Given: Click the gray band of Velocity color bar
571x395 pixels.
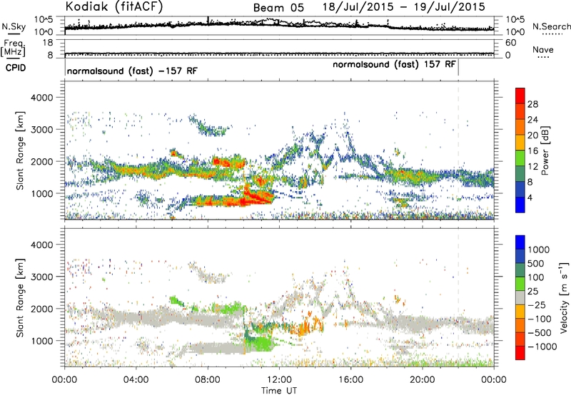Looking at the screenshot, I should pyautogui.click(x=520, y=298).
